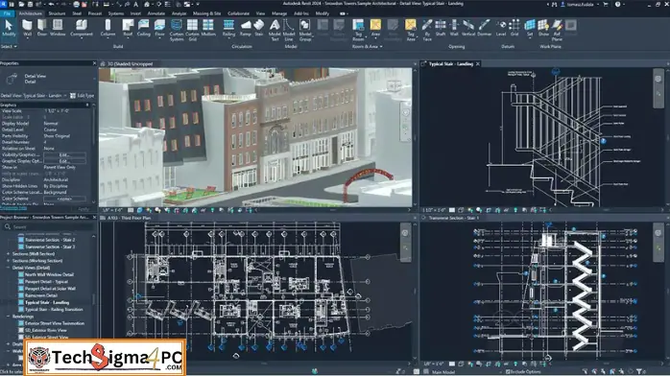Click the Tag Room tool

click(x=358, y=31)
